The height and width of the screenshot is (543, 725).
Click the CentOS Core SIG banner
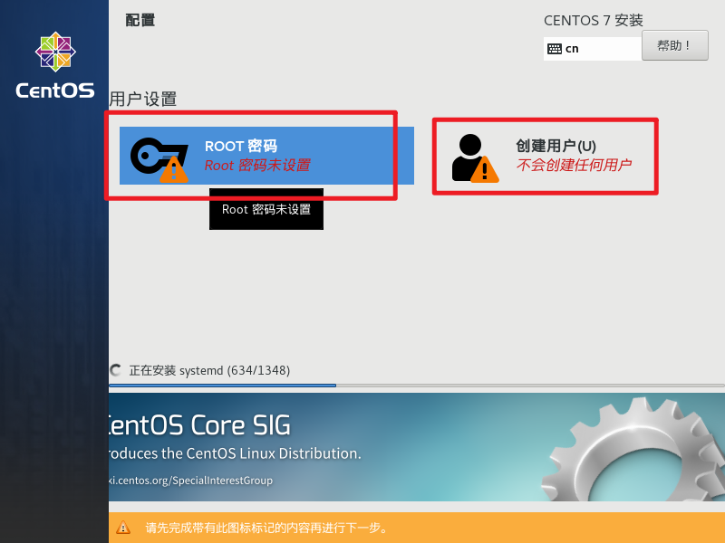[x=417, y=447]
